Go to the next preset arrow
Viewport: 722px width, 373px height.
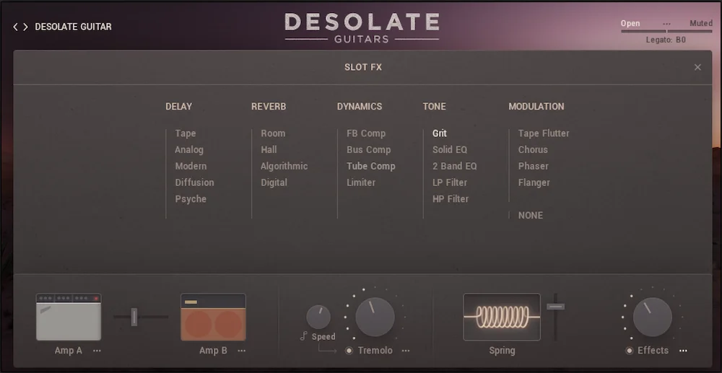(x=25, y=27)
